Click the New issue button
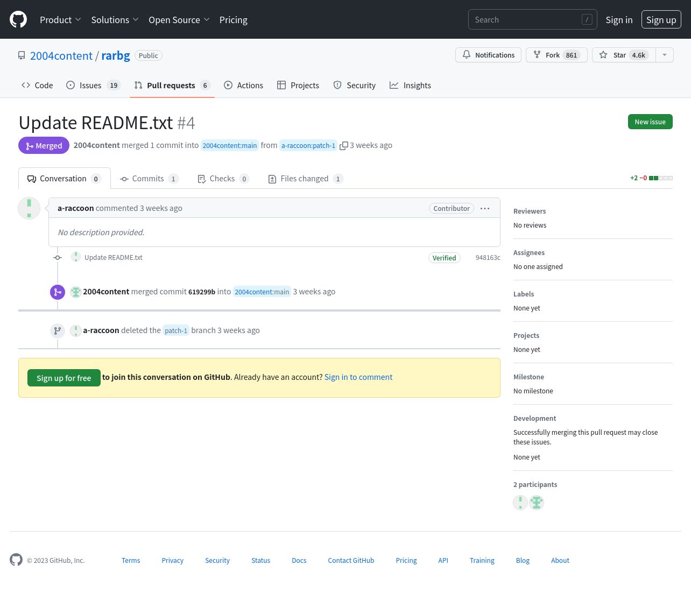The width and height of the screenshot is (691, 593). 650,122
